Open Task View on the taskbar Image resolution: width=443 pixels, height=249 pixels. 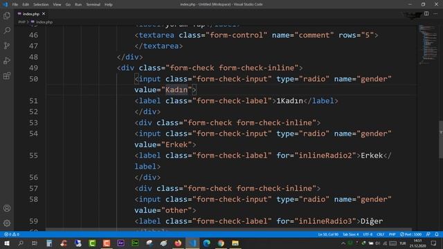click(35, 243)
